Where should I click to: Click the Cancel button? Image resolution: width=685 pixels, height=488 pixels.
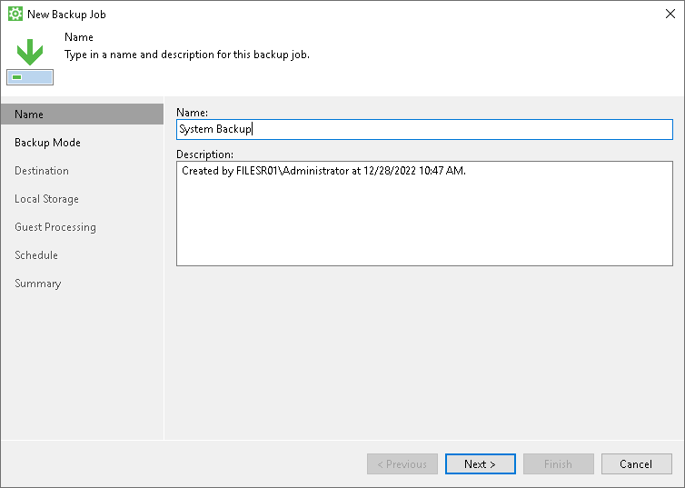[x=637, y=464]
